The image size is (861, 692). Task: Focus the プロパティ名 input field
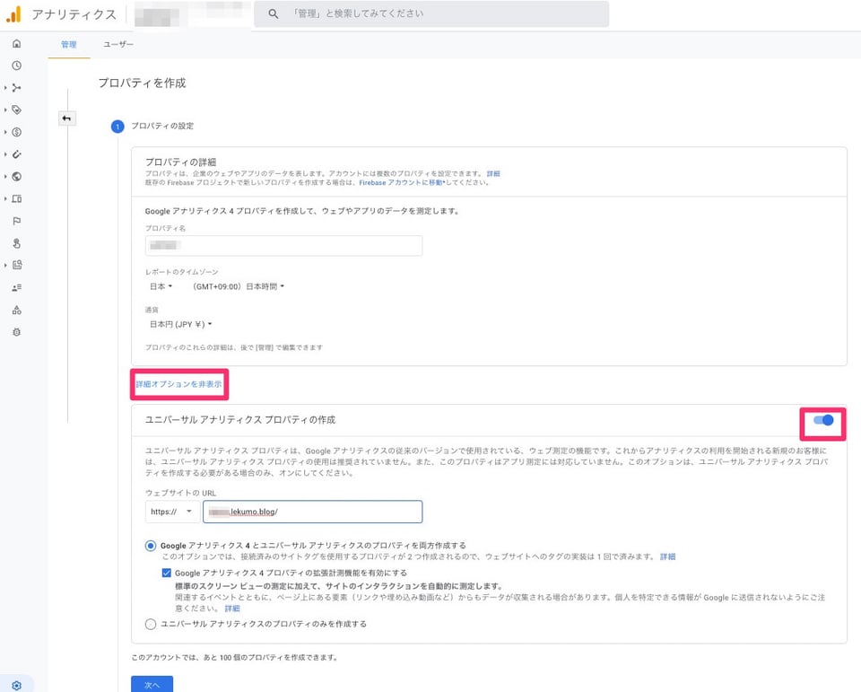(284, 246)
